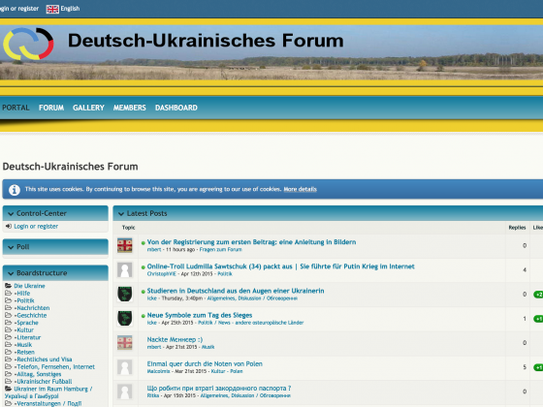543x407 pixels.
Task: Click folder icon next to Geschichte
Action: pos(9,315)
